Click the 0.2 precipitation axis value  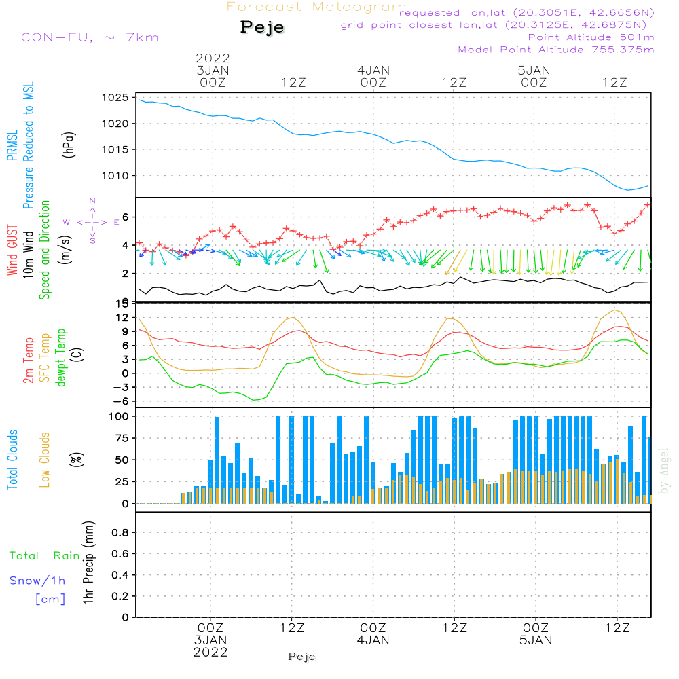(x=120, y=596)
